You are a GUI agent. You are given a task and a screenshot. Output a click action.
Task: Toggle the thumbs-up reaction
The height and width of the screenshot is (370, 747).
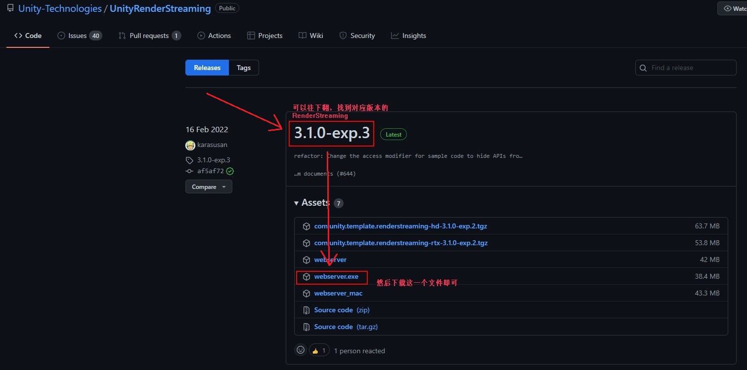pos(319,350)
